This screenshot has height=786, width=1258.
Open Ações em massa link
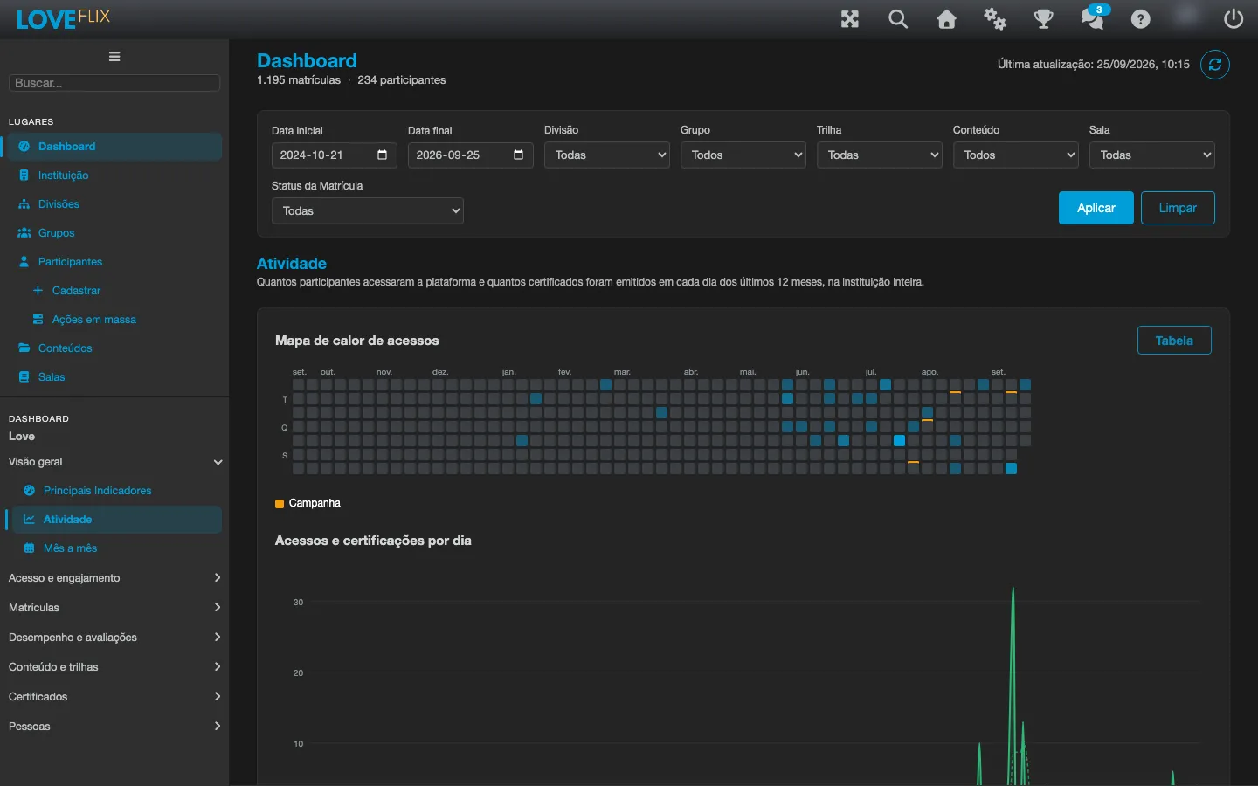(93, 320)
